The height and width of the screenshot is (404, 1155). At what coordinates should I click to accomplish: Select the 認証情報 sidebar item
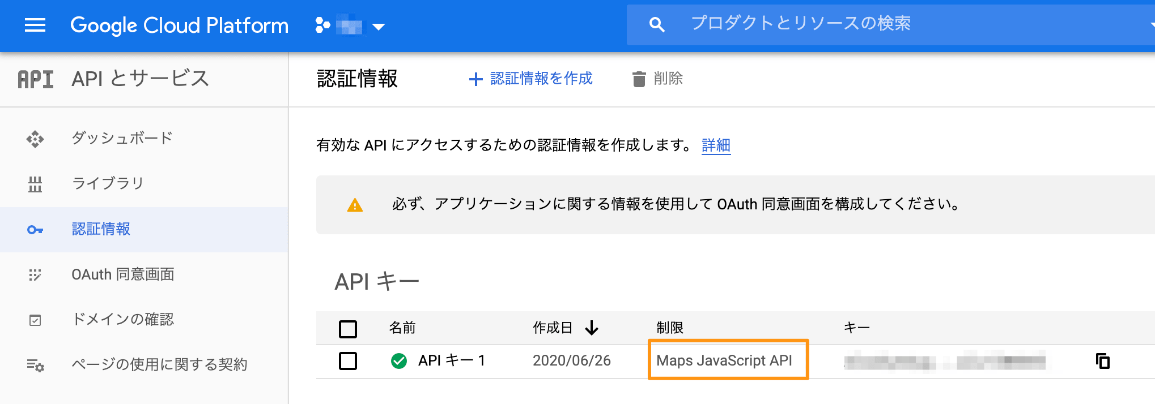144,230
